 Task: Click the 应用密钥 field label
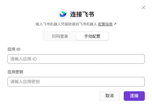point(15,72)
